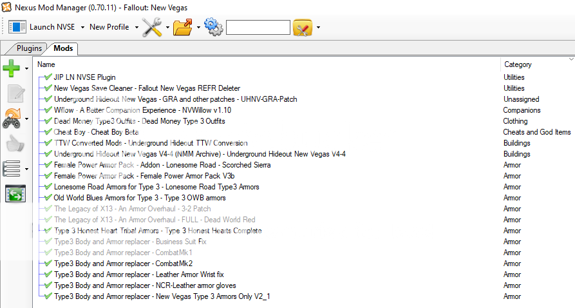Click the green arrows filmstrip icon in sidebar

(15, 193)
